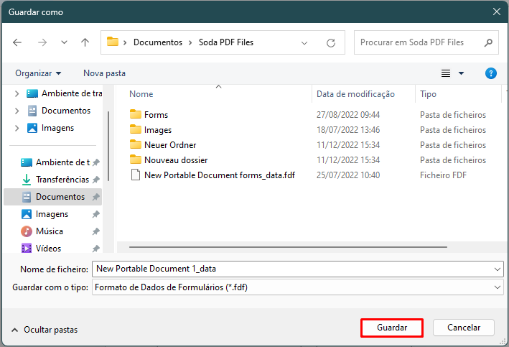Select Imagens in the upper tree

click(50, 128)
